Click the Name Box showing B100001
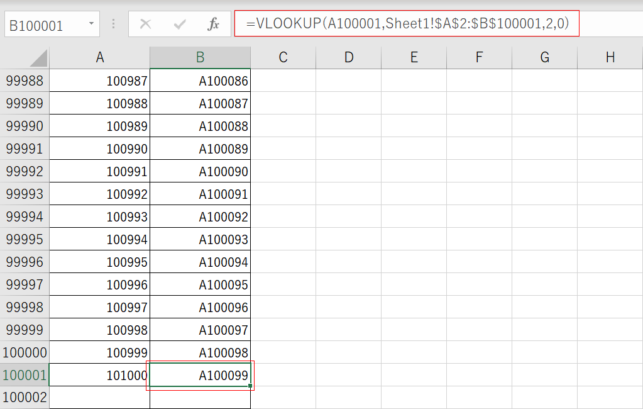The image size is (643, 409). coord(52,25)
